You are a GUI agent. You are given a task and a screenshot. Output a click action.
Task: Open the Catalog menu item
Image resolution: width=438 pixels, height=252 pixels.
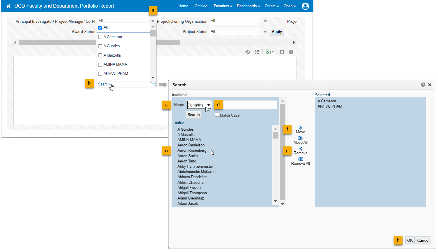pyautogui.click(x=201, y=6)
